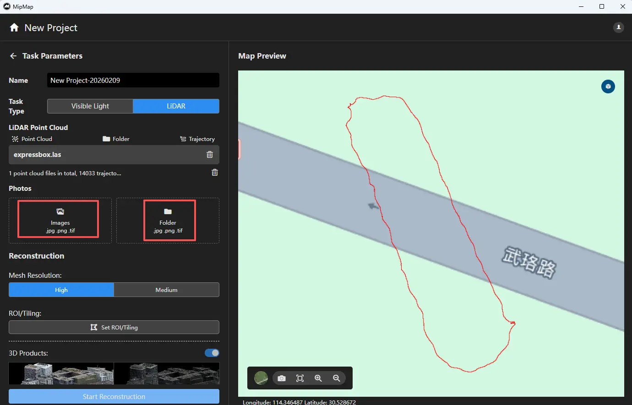The height and width of the screenshot is (405, 632).
Task: Switch task type to Visible Light
Action: click(90, 106)
